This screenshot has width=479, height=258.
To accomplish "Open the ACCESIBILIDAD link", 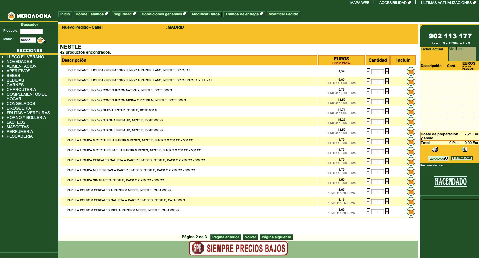I will pos(395,3).
